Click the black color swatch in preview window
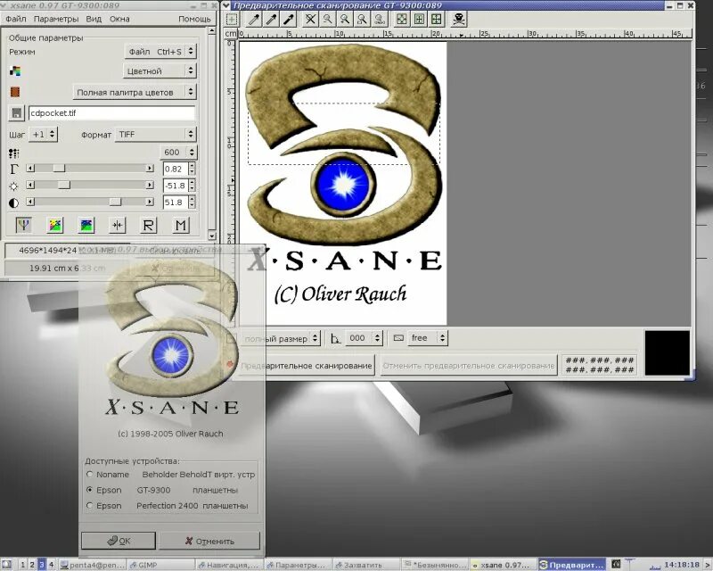The image size is (713, 571). click(667, 353)
